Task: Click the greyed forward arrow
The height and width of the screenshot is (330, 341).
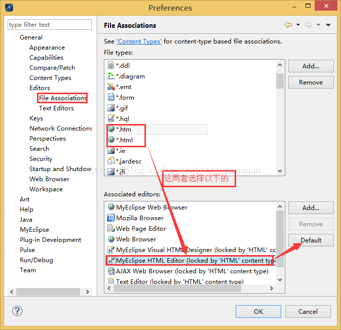Action: click(x=309, y=25)
